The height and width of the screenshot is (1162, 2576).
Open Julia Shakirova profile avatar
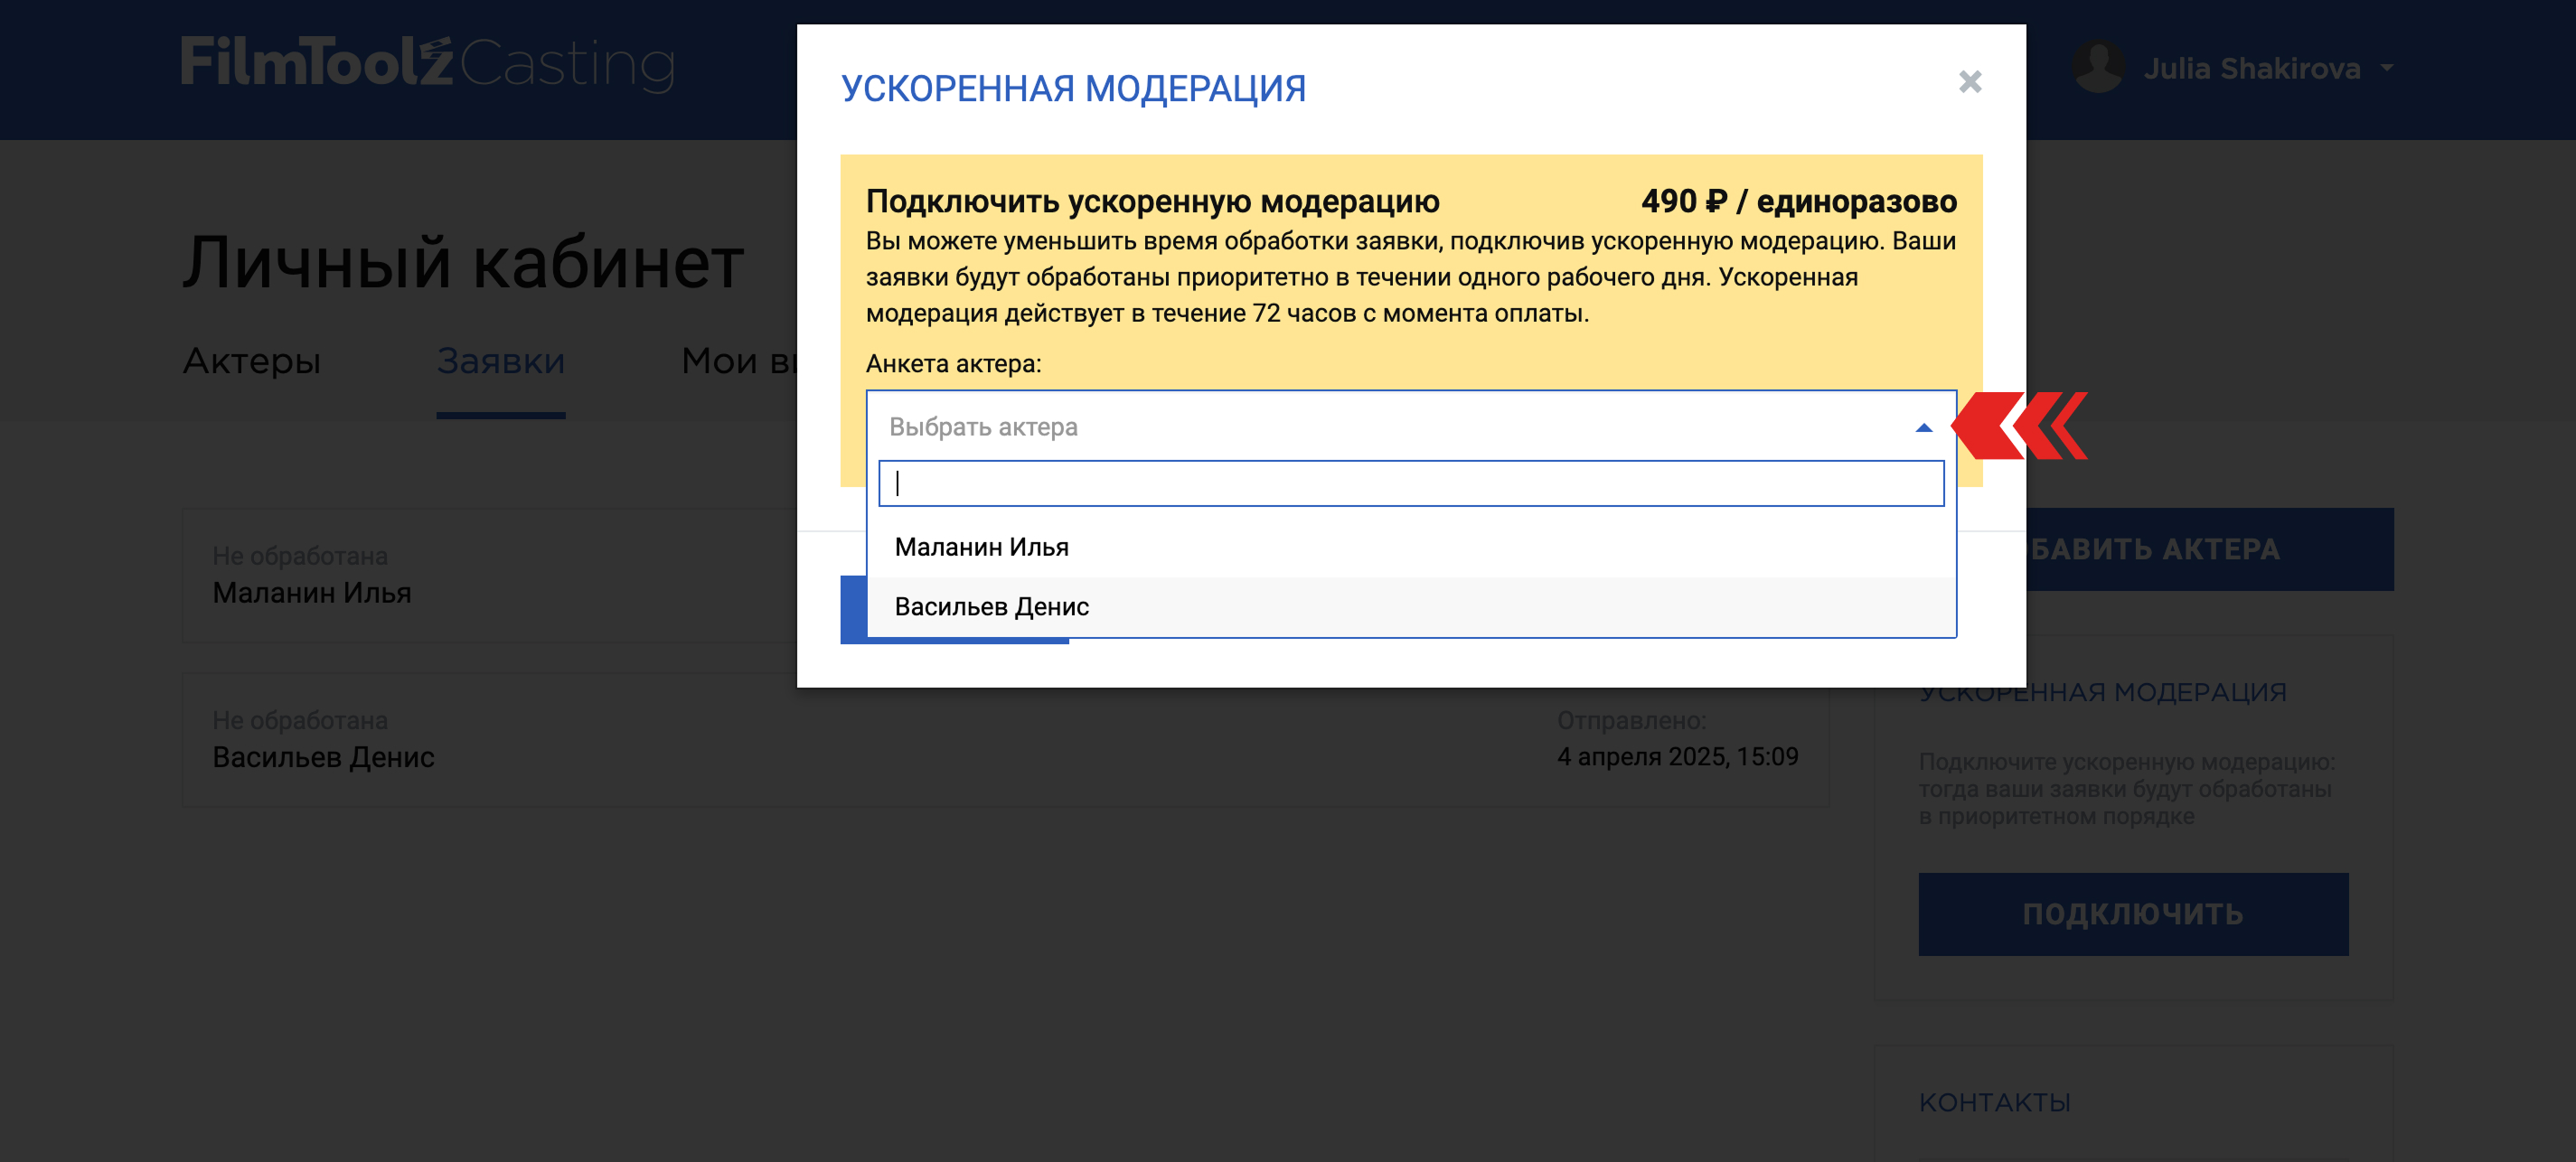pos(2098,68)
